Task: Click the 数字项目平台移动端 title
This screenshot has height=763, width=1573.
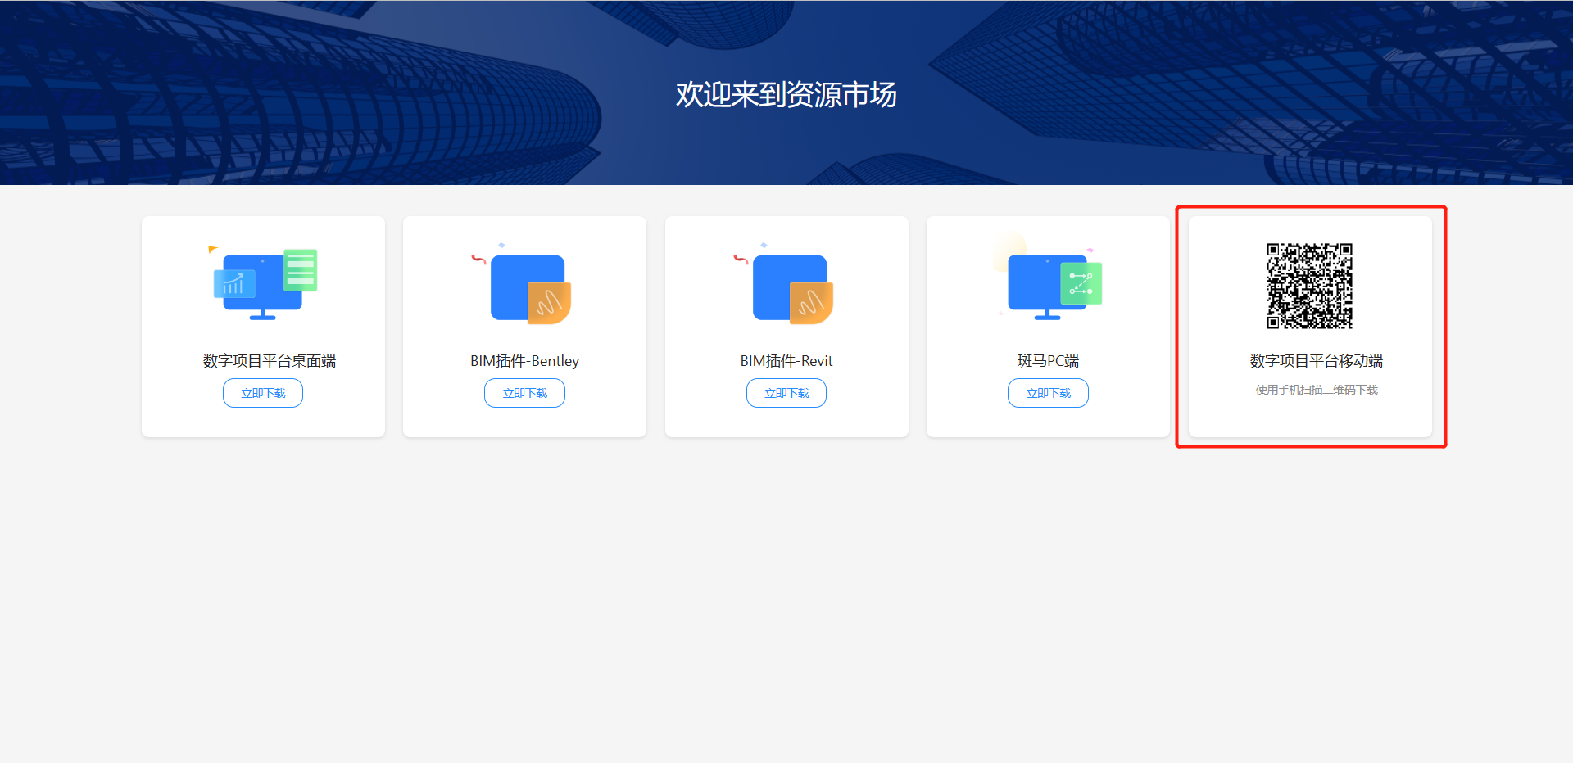Action: 1316,361
